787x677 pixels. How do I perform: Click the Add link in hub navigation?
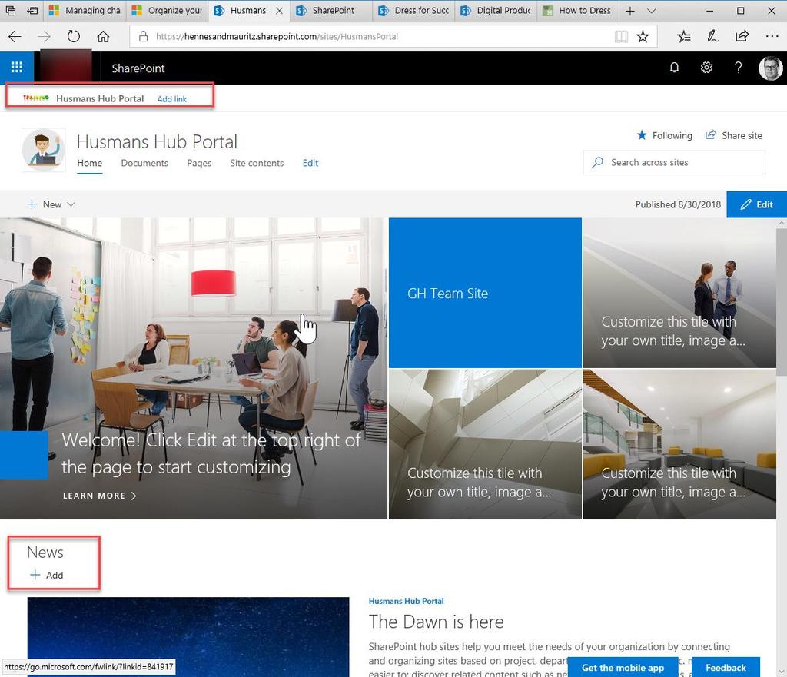coord(171,99)
